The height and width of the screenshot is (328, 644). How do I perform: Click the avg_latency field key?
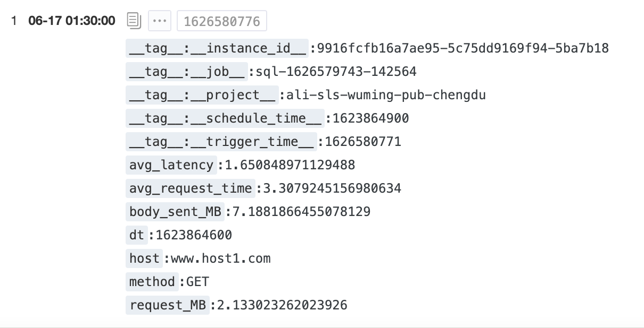tap(171, 165)
